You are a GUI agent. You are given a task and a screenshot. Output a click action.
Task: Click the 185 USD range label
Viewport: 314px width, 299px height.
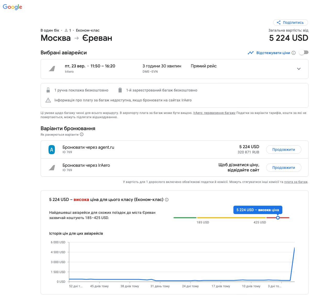pos(203,222)
